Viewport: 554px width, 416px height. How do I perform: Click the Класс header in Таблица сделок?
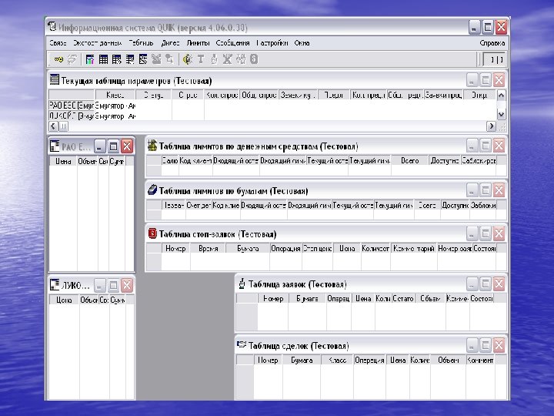(x=337, y=360)
